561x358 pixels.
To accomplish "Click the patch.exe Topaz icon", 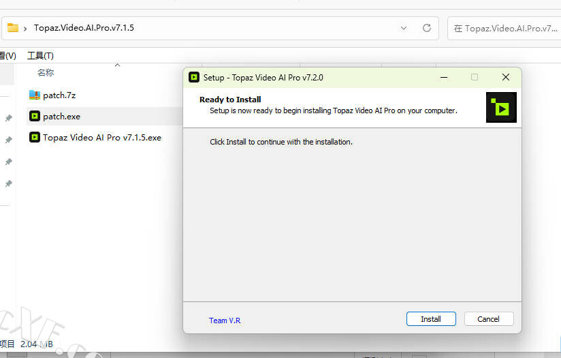I will pyautogui.click(x=34, y=116).
